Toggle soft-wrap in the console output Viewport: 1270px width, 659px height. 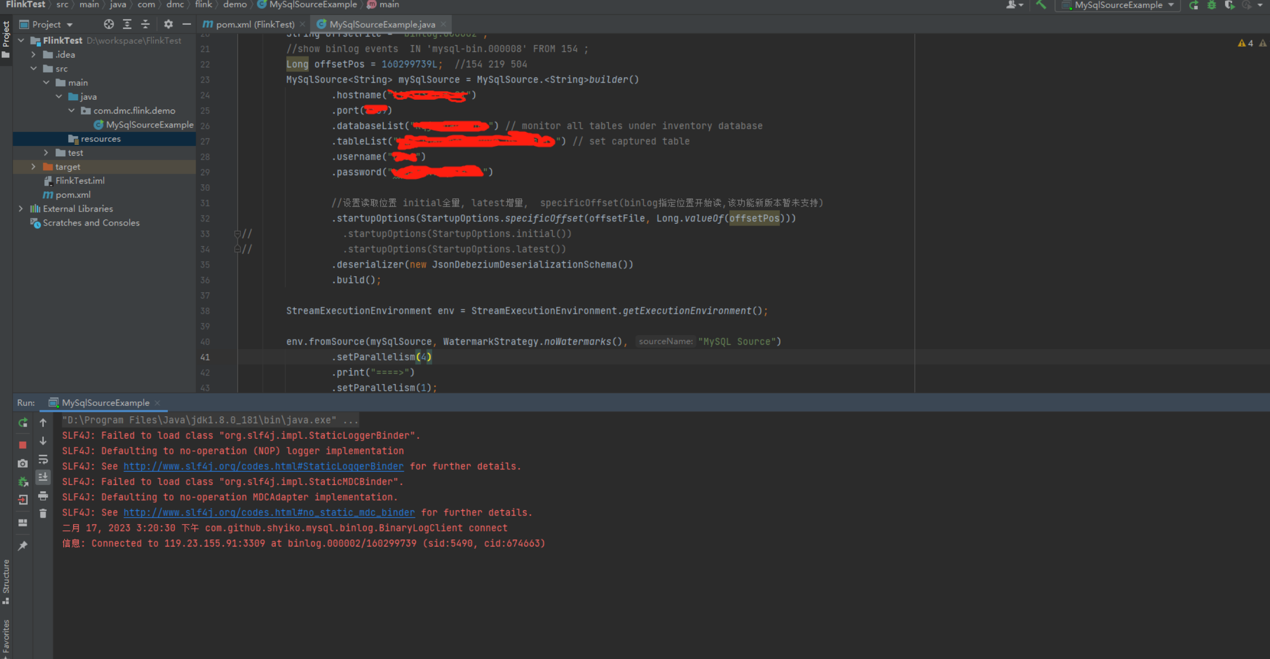click(43, 460)
